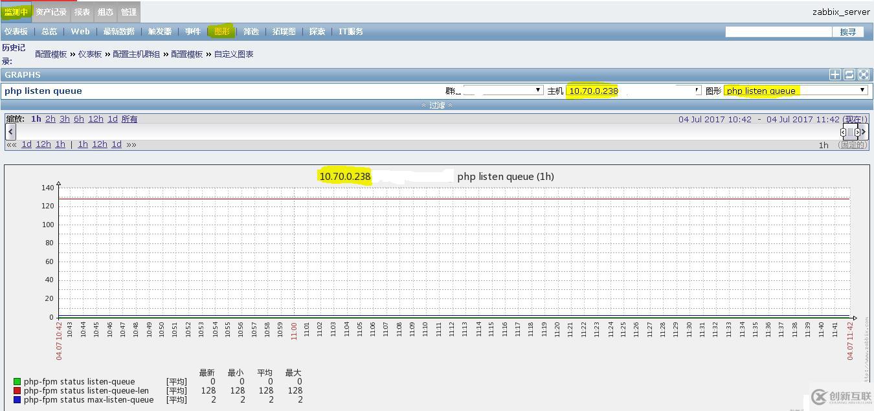Click the «« jump-back arrows
Screen dimensions: 874x411
pyautogui.click(x=12, y=144)
